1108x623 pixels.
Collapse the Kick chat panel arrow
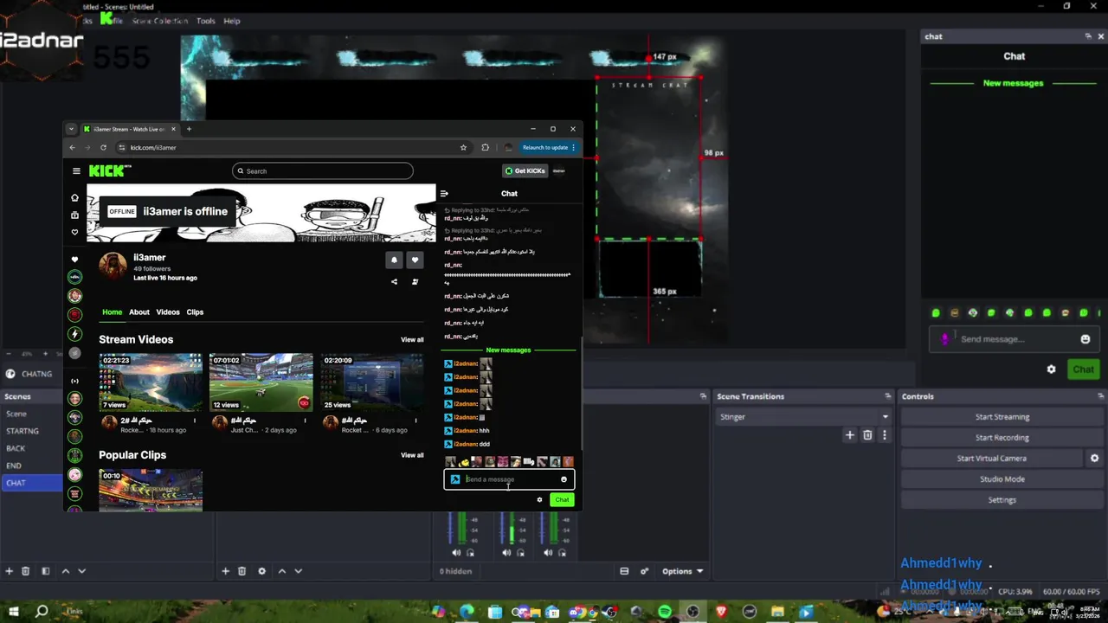tap(444, 194)
